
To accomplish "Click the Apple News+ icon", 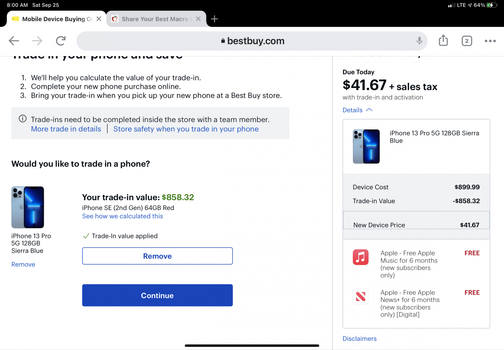I will coord(361,296).
